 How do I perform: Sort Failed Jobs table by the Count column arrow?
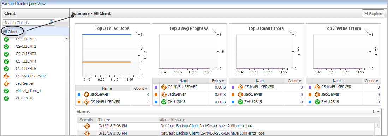tap(146, 88)
